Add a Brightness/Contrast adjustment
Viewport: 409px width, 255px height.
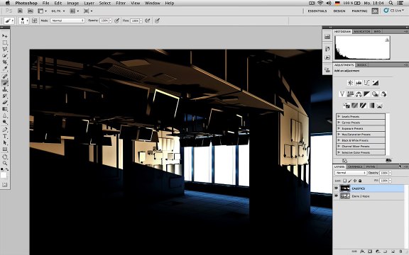pos(350,83)
